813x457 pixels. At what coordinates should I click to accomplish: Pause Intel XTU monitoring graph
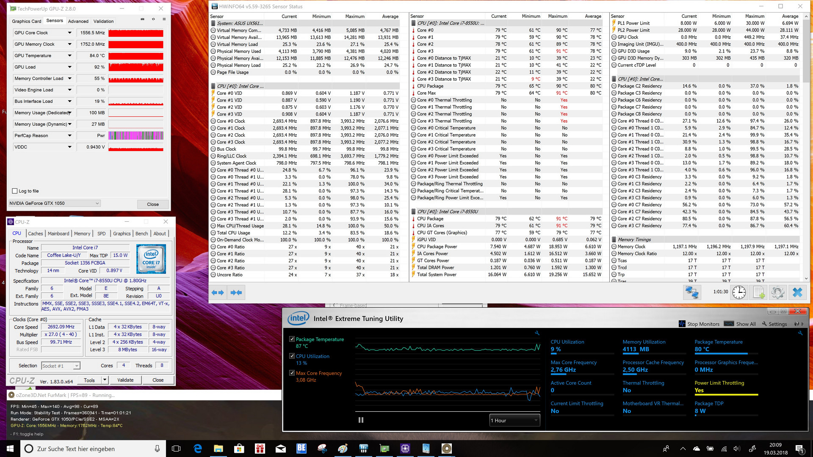click(x=361, y=420)
